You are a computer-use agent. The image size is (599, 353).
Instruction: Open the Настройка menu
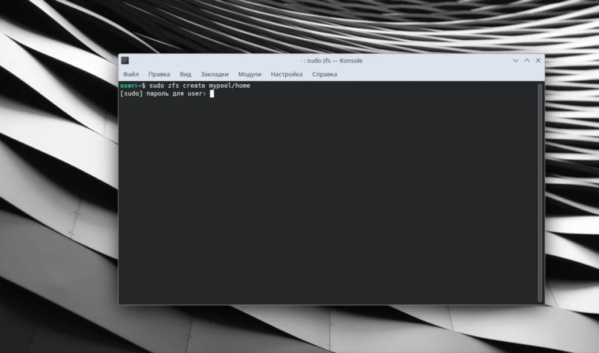(x=287, y=74)
